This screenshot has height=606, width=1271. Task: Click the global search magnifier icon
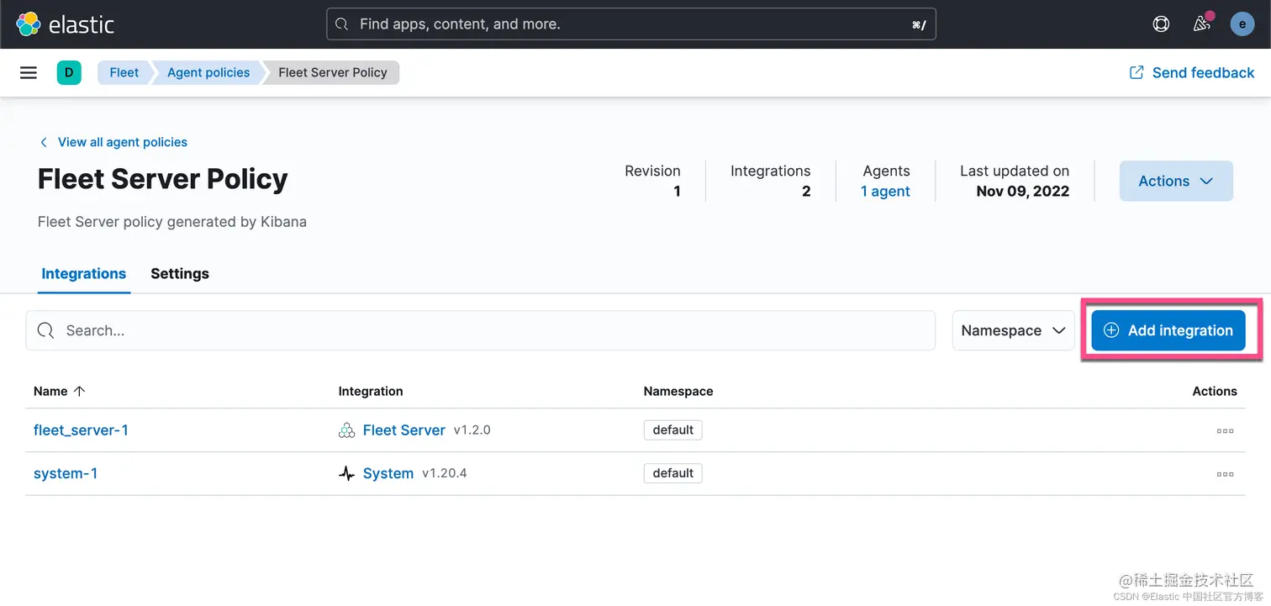(342, 24)
